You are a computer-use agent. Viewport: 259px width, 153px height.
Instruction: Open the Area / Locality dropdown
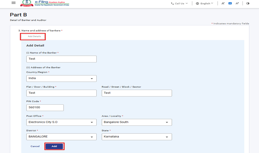click(x=136, y=122)
